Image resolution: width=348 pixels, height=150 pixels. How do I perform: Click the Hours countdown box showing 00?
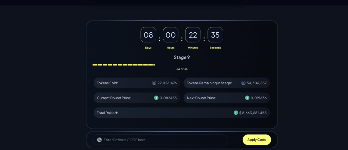pos(171,35)
